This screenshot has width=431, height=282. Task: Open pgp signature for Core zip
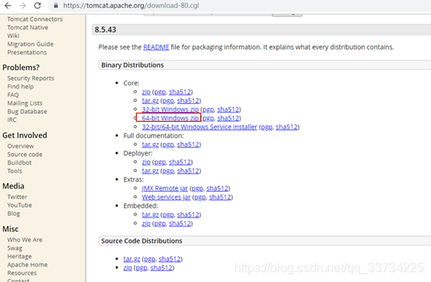(160, 92)
